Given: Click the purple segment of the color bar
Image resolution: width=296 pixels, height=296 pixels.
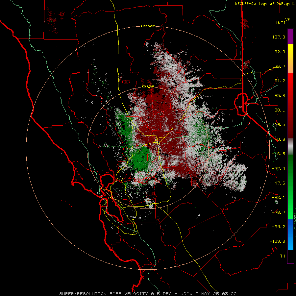Looking at the screenshot, I should [x=290, y=37].
